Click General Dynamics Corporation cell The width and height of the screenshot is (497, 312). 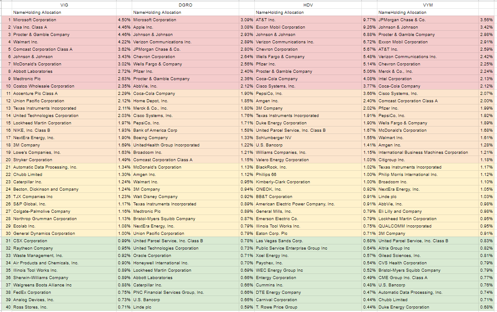pos(64,234)
